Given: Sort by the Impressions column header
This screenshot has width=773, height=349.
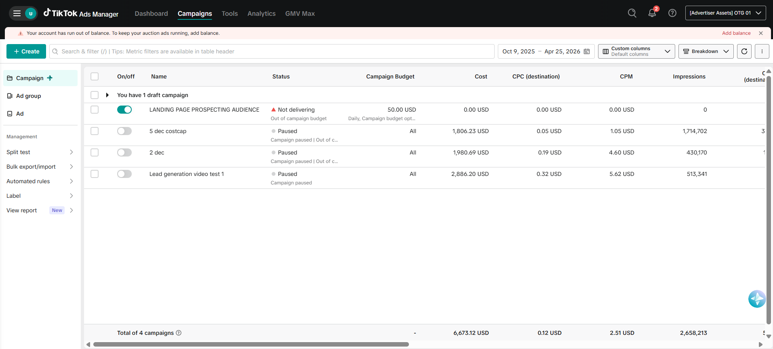Looking at the screenshot, I should pos(689,76).
